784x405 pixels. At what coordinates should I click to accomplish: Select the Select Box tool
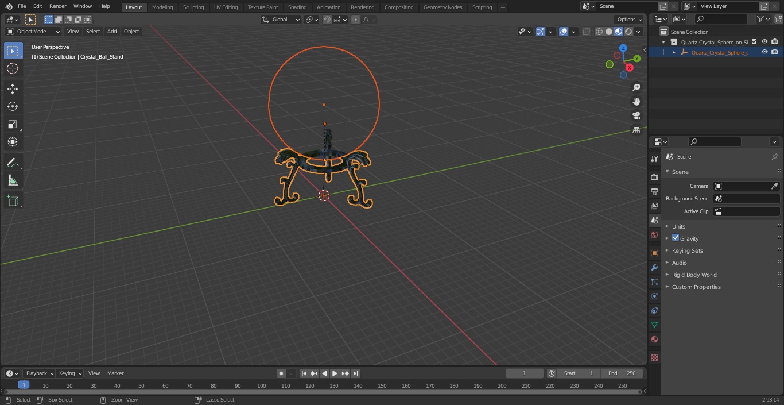[13, 51]
